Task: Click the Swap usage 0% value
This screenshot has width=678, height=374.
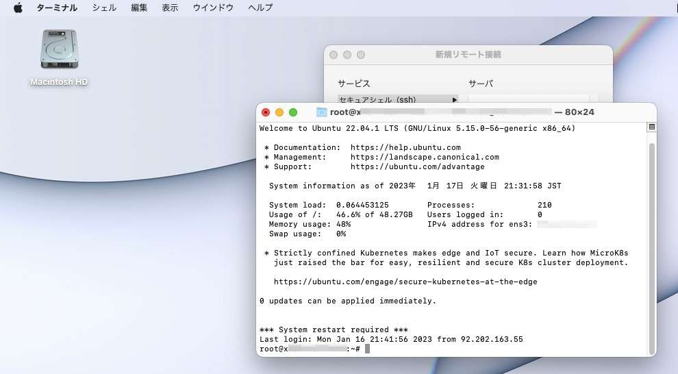Action: [x=341, y=234]
